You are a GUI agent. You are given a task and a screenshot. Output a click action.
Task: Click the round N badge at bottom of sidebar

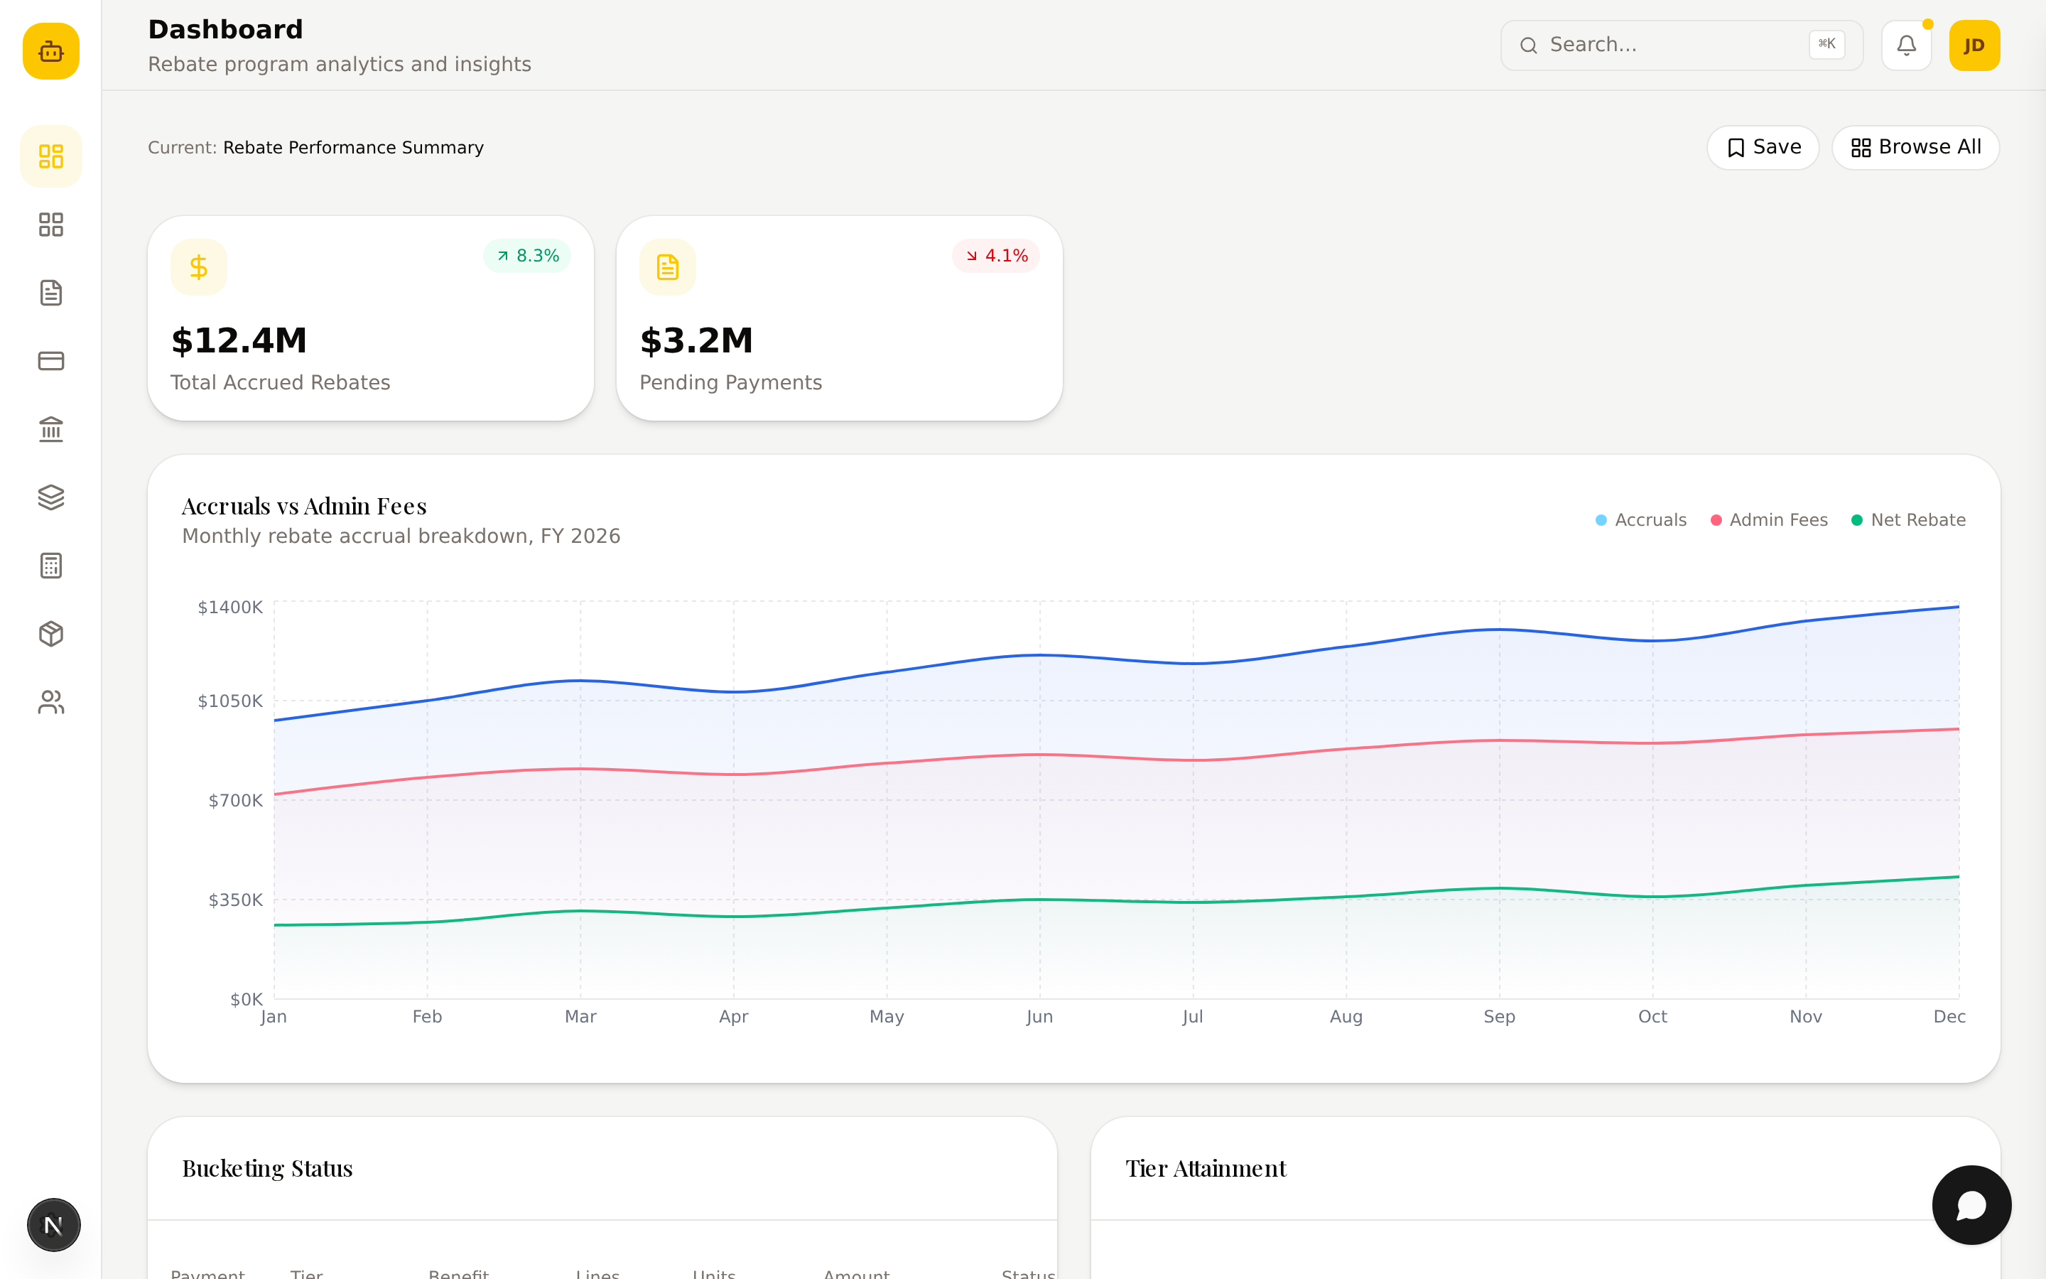point(53,1225)
